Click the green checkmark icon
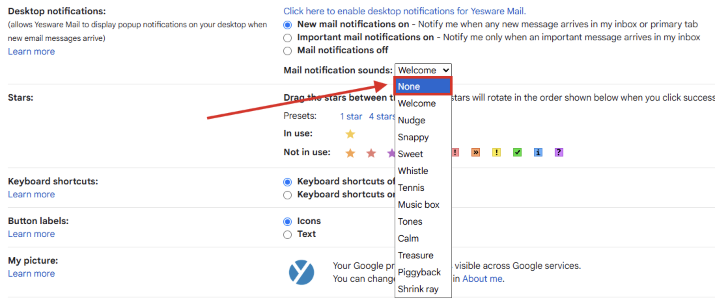This screenshot has width=715, height=300. (x=517, y=152)
